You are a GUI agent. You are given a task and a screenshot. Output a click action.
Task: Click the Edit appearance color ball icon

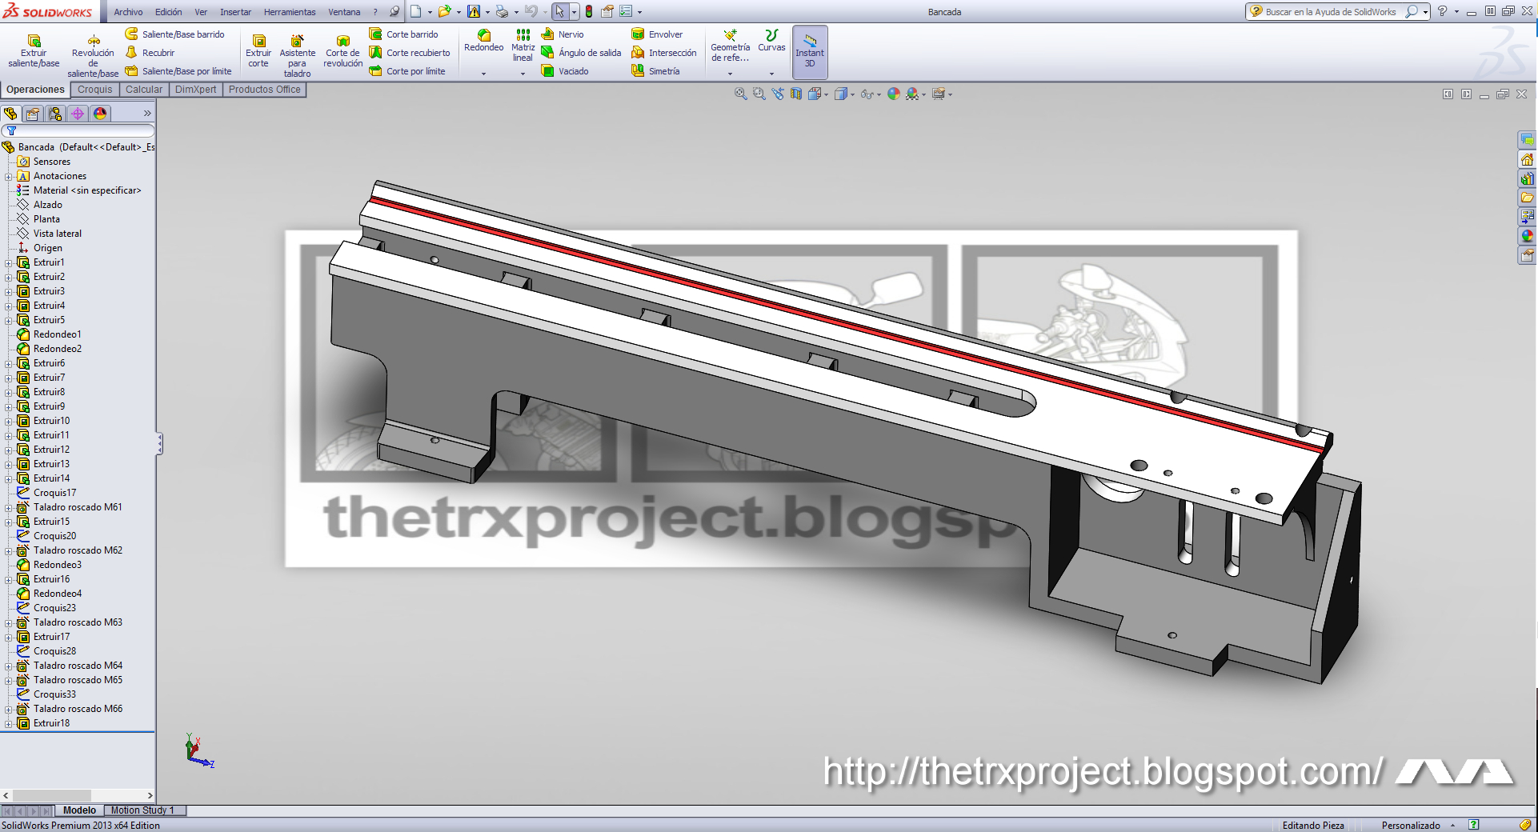(x=894, y=94)
